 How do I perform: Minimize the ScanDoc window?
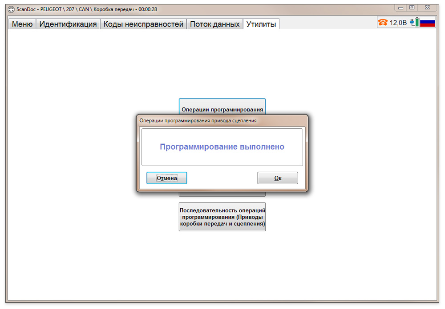pos(400,8)
